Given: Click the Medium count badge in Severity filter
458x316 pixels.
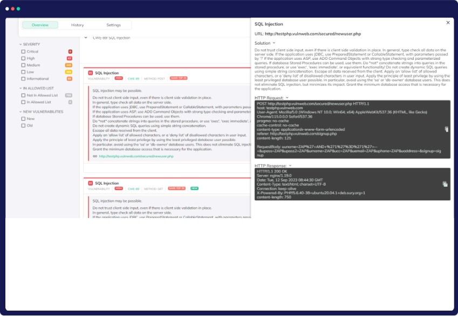Looking at the screenshot, I should tap(69, 65).
